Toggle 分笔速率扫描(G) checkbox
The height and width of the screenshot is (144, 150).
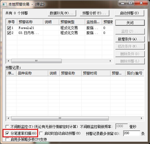tap(7, 133)
